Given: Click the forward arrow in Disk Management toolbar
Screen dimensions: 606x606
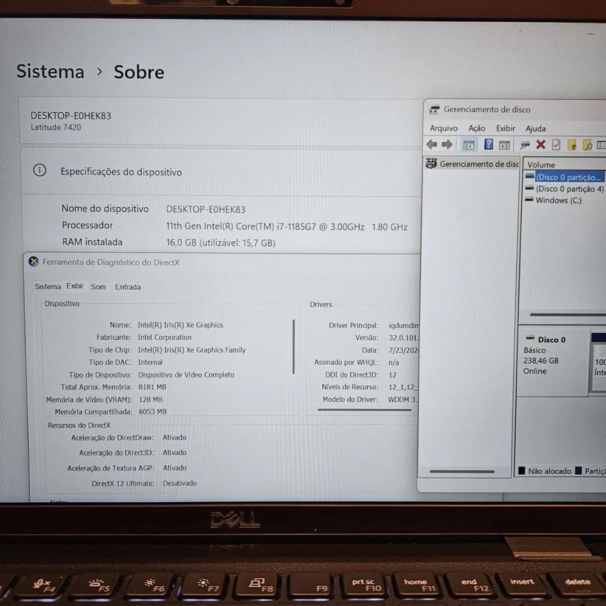Looking at the screenshot, I should click(447, 145).
